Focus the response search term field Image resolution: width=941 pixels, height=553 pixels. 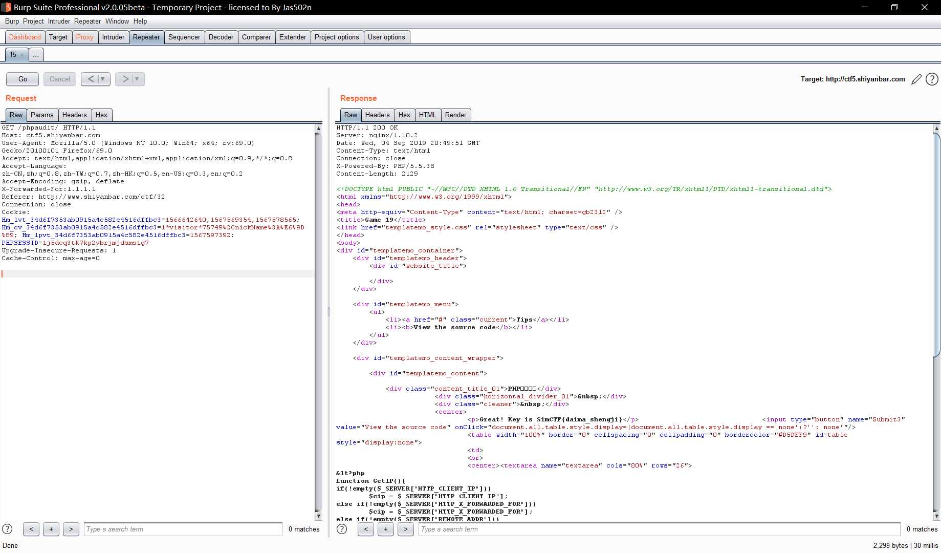click(x=659, y=529)
